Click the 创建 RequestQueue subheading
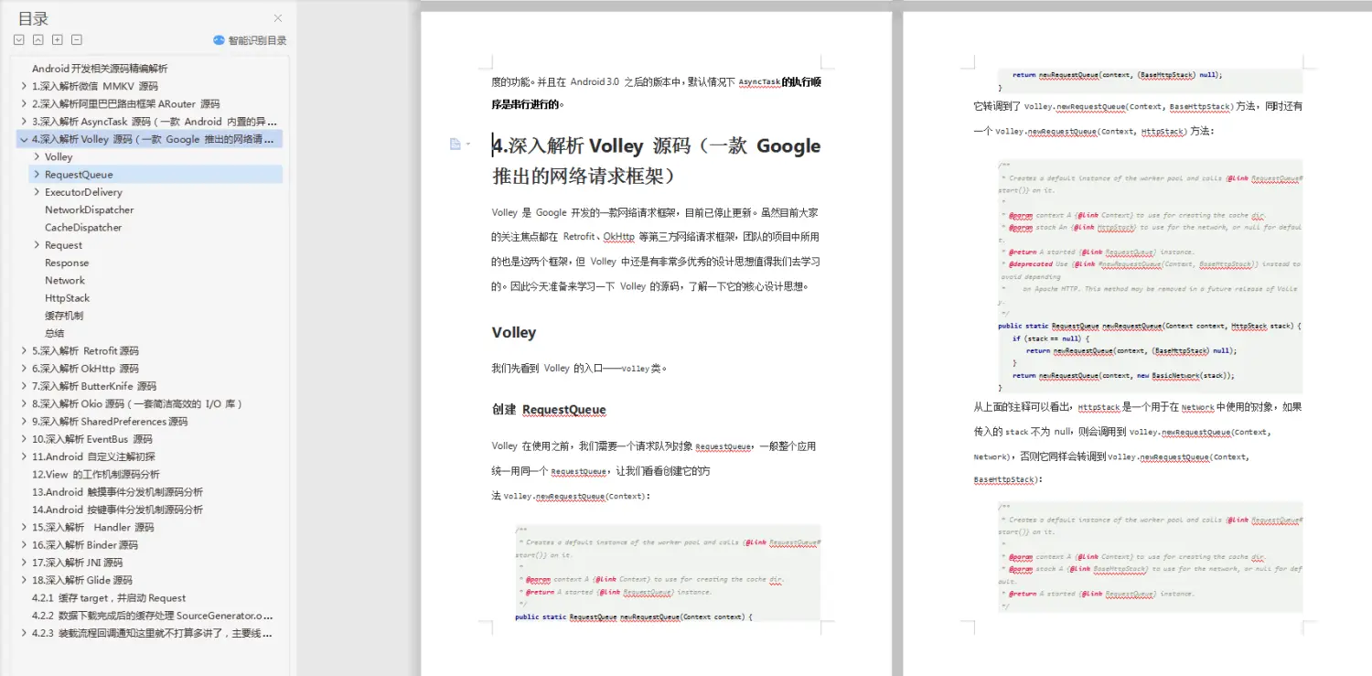 pyautogui.click(x=549, y=409)
